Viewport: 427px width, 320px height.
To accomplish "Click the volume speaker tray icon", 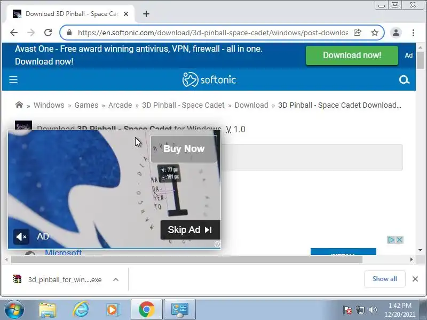I will 373,310.
